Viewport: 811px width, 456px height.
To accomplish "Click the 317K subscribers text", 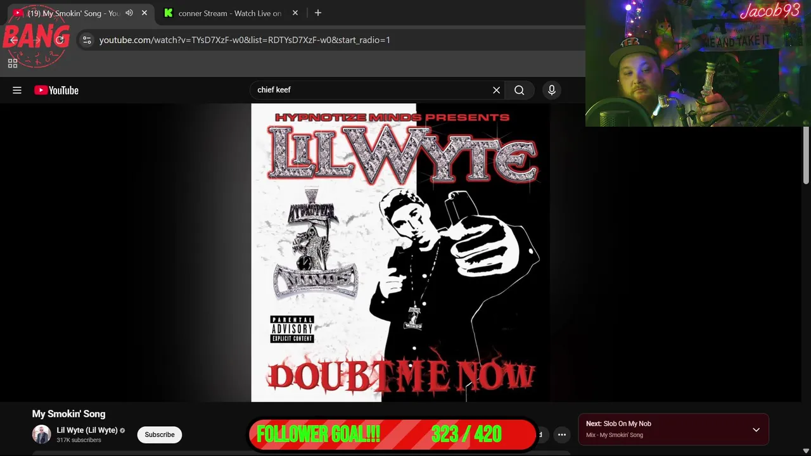I will point(79,440).
